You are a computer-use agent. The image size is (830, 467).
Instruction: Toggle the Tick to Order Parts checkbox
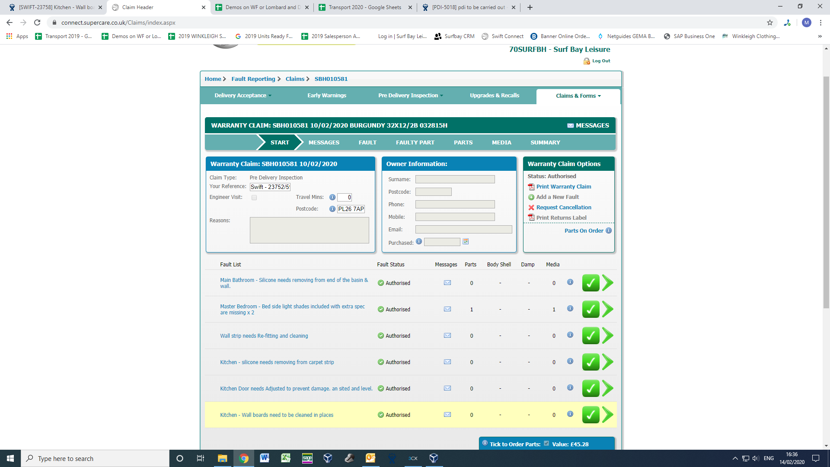[546, 443]
